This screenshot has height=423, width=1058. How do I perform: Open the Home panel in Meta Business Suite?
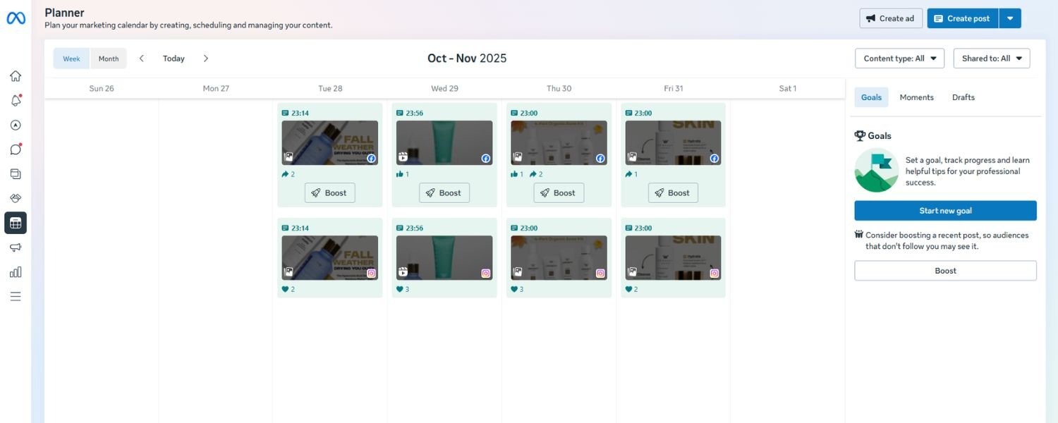click(16, 75)
